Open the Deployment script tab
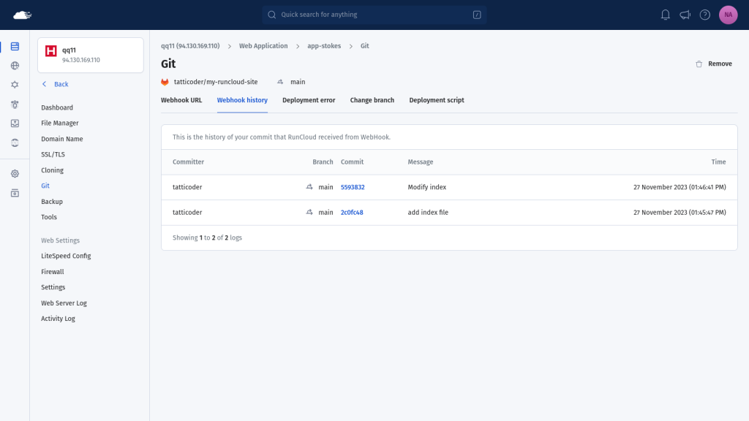Viewport: 749px width, 421px height. (437, 100)
